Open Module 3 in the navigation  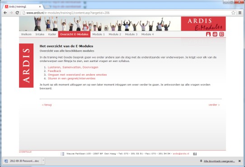pos(131,34)
